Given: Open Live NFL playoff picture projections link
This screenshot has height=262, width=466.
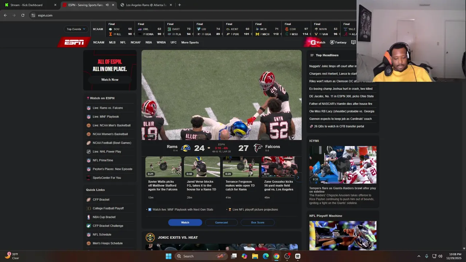Looking at the screenshot, I should (255, 210).
